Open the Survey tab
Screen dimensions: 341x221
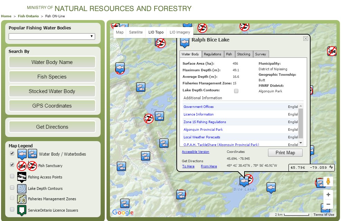point(260,54)
